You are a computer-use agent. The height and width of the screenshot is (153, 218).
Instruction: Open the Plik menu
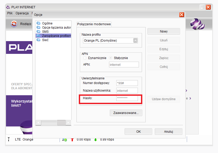10,13
